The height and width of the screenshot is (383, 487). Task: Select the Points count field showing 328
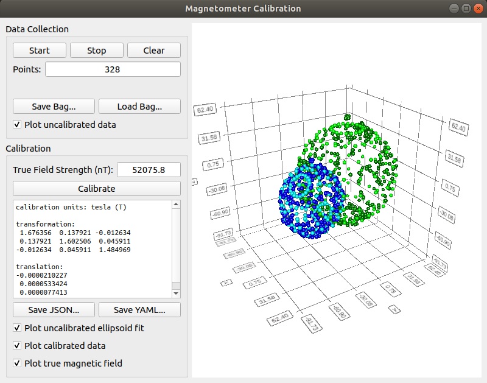coord(113,69)
